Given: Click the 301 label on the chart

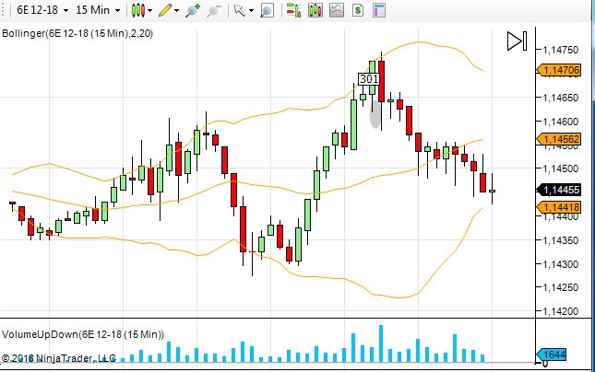Looking at the screenshot, I should (x=369, y=79).
